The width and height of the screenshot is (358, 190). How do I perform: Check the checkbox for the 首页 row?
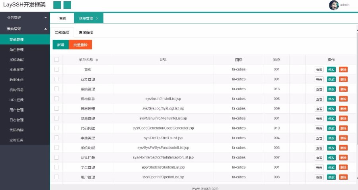click(56, 69)
